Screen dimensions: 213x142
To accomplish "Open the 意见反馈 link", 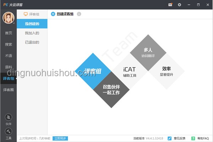I will (x=180, y=138).
